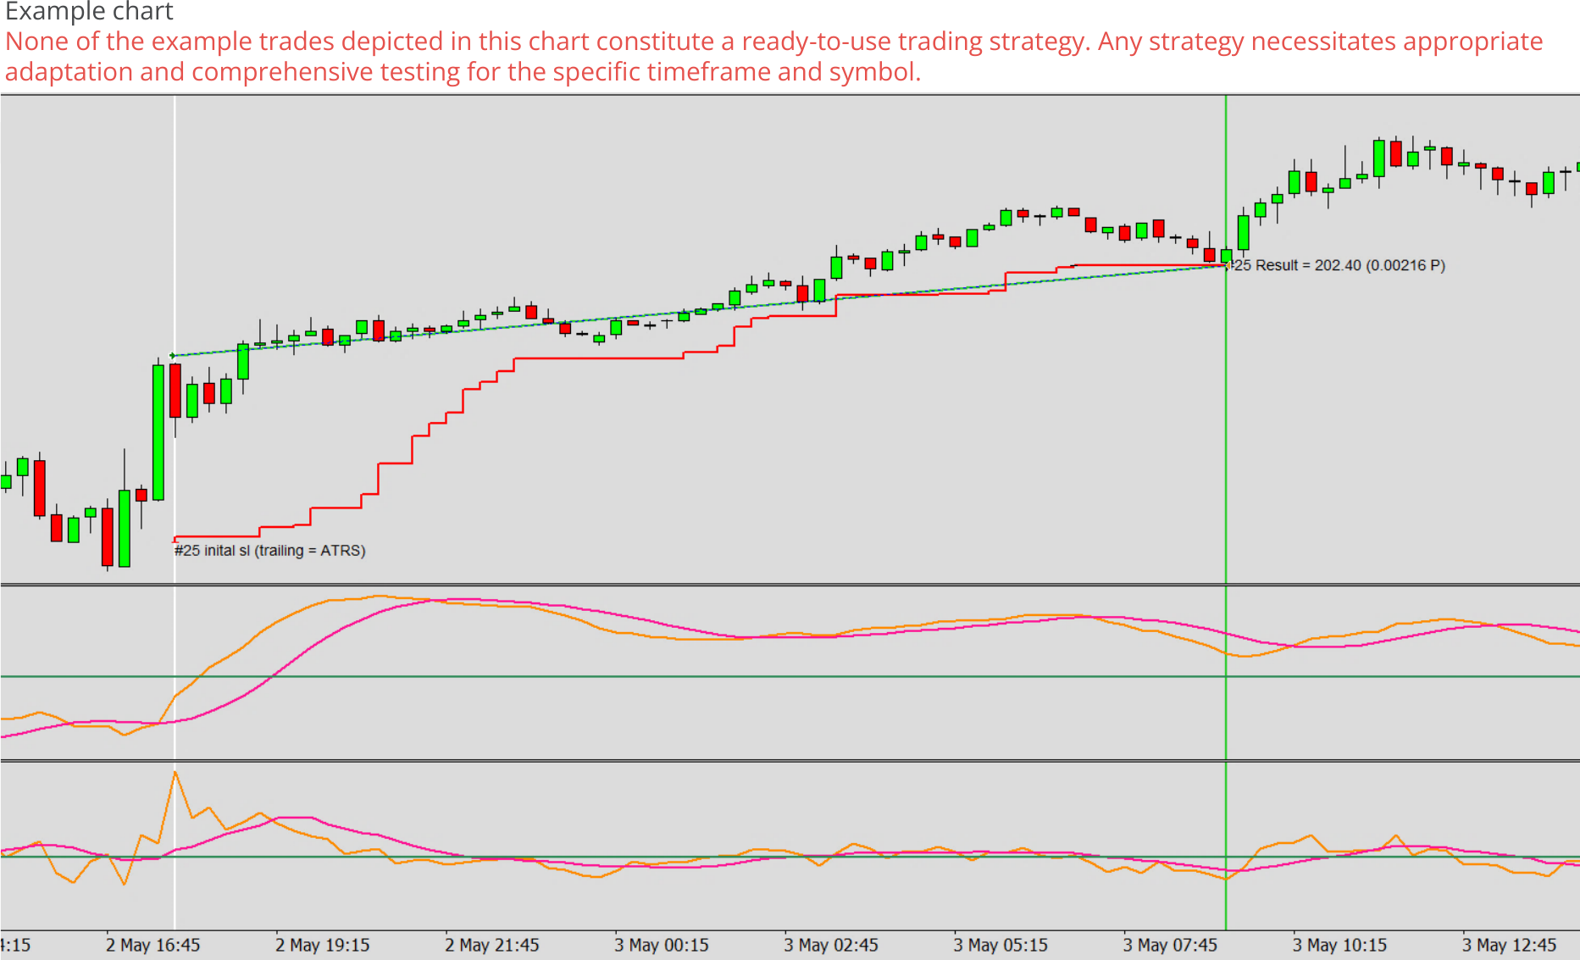Viewport: 1580px width, 960px height.
Task: Click the '2 May 21:45' time axis label
Action: pyautogui.click(x=492, y=945)
